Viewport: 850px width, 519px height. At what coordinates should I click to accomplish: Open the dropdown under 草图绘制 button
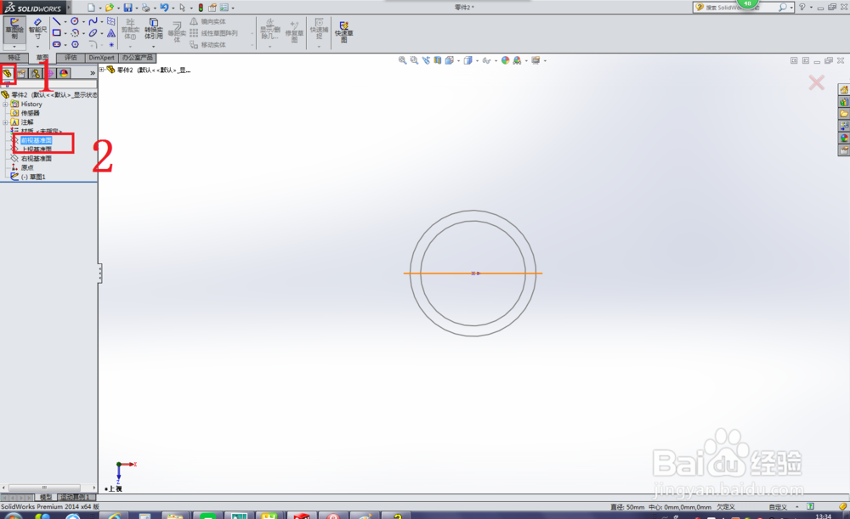[x=14, y=47]
